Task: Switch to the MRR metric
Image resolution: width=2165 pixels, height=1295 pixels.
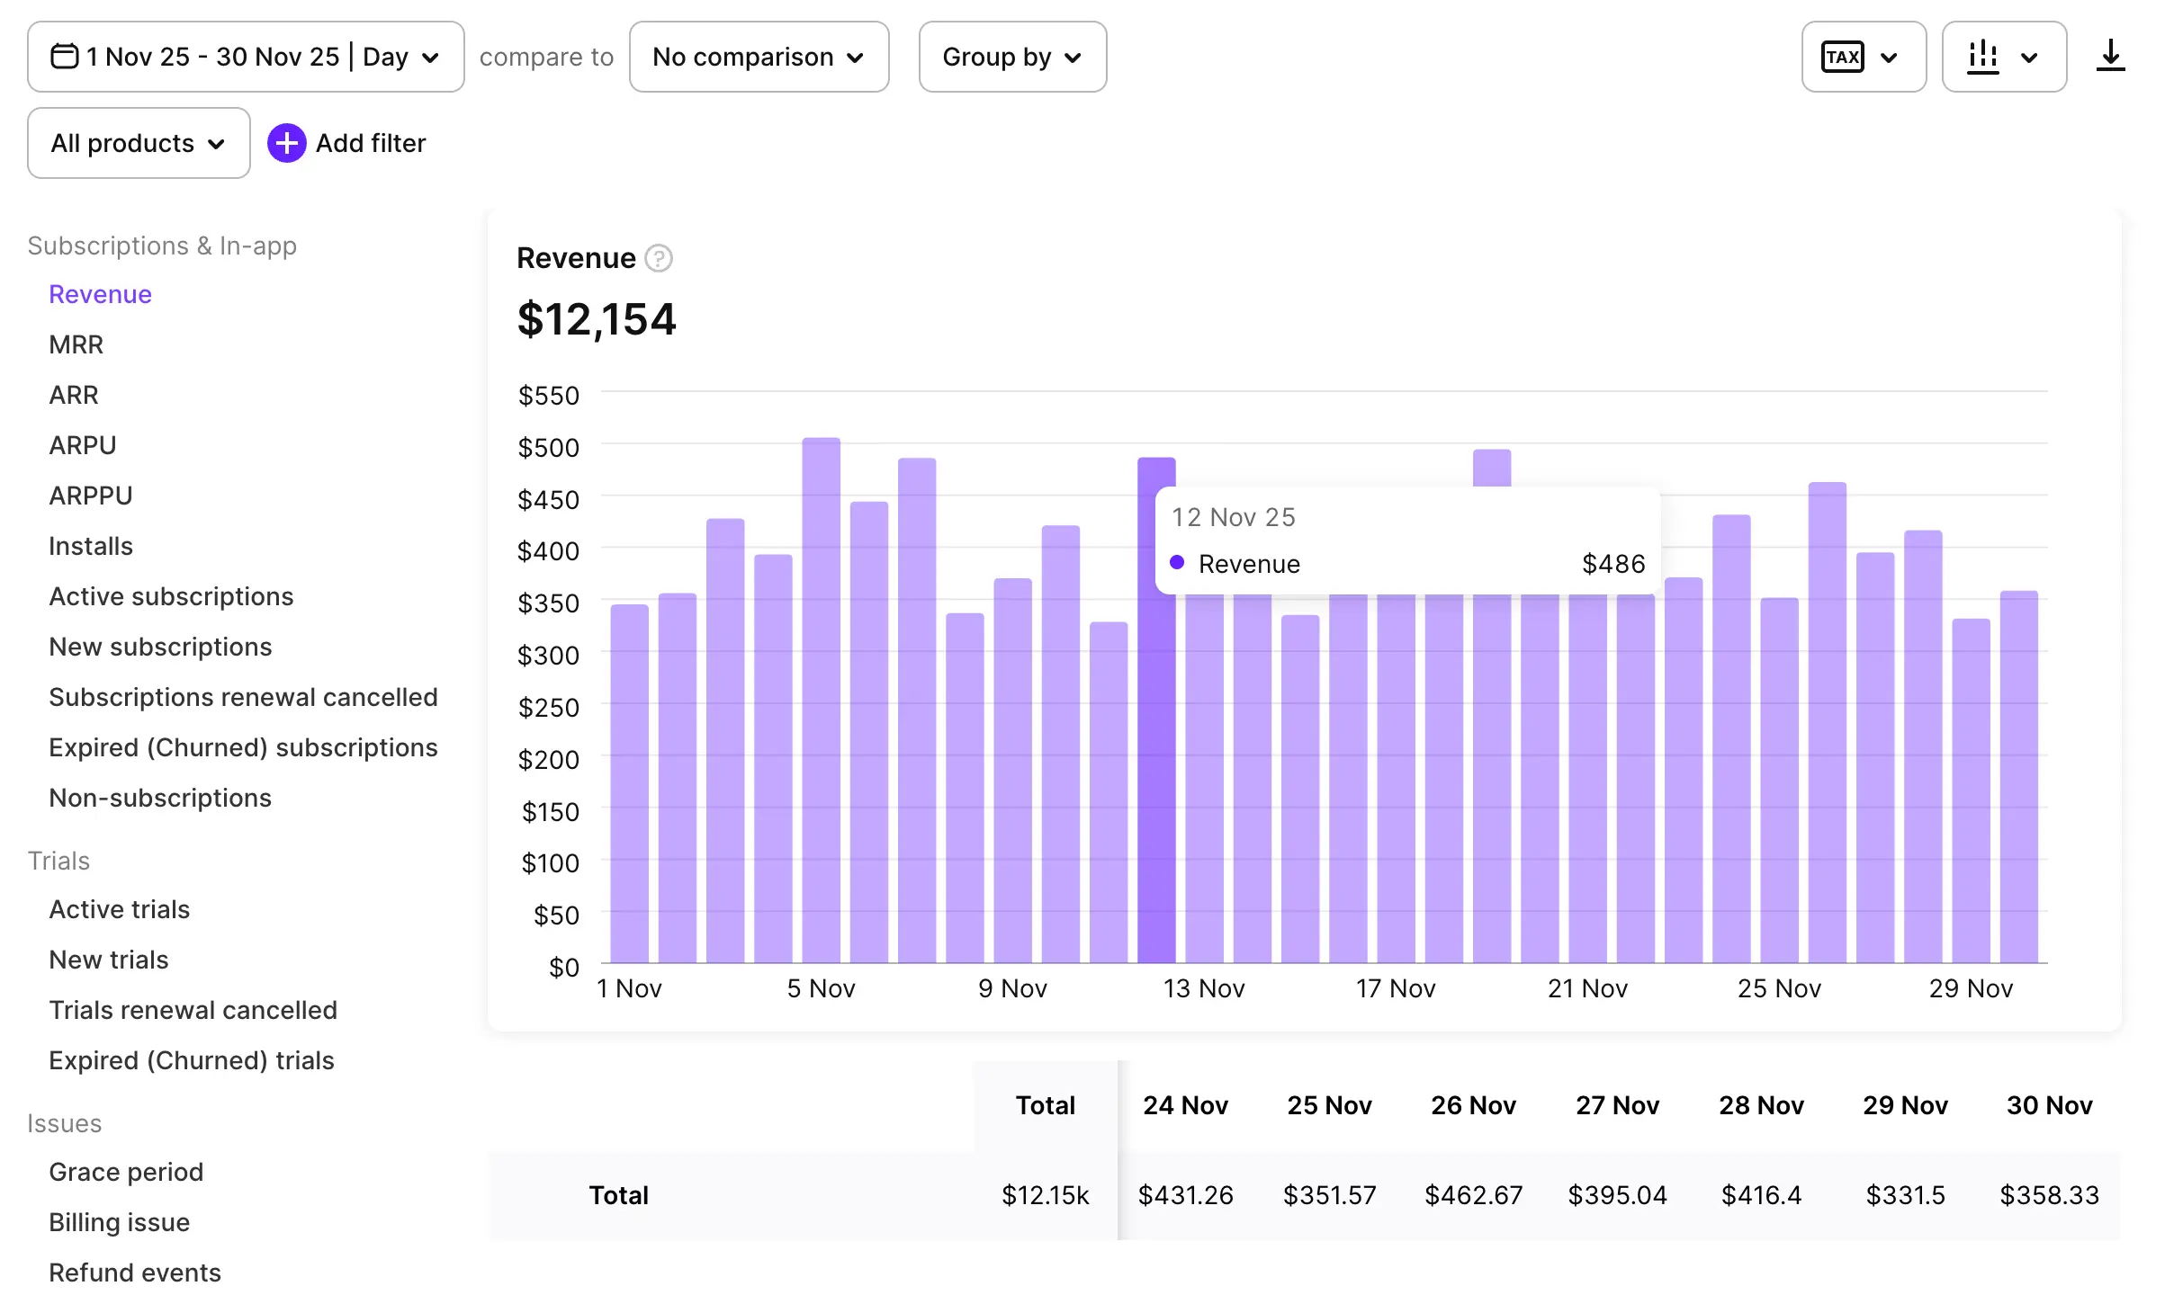Action: click(x=75, y=344)
